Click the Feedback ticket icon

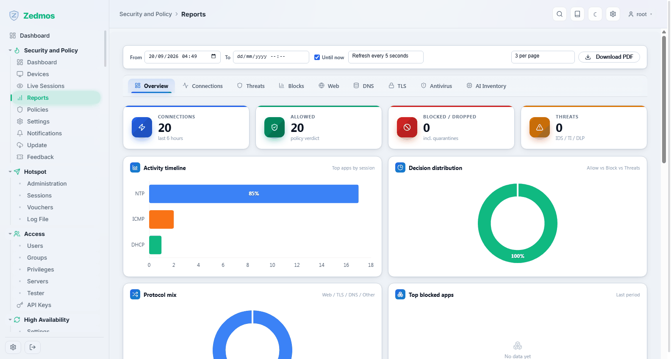pos(20,157)
